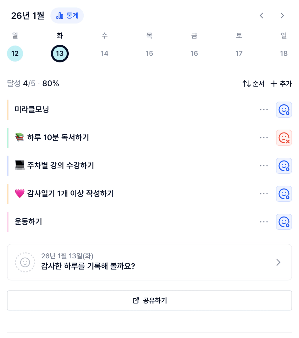Viewport: 299px width, 338px height.
Task: Click the 순서 sort order button
Action: [254, 84]
